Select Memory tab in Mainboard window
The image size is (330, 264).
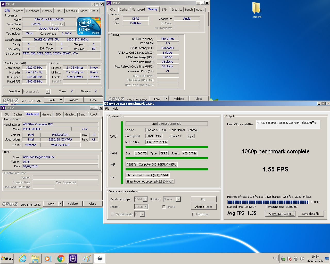point(46,114)
